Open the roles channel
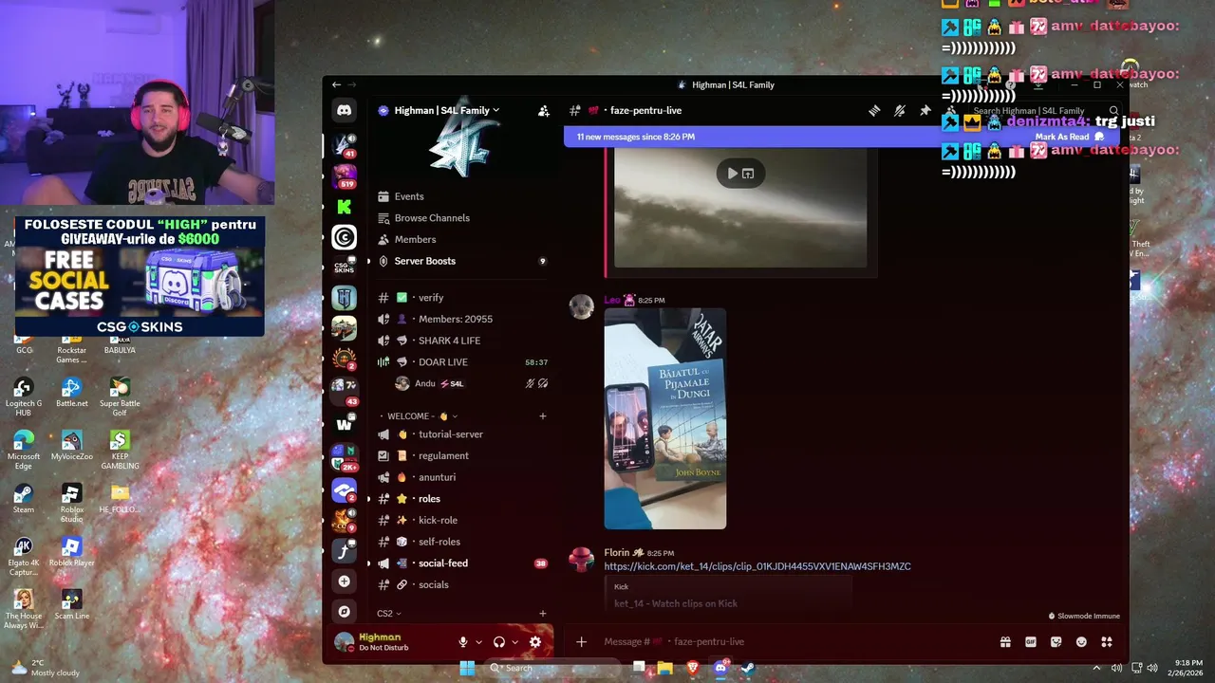The width and height of the screenshot is (1215, 683). 460,498
